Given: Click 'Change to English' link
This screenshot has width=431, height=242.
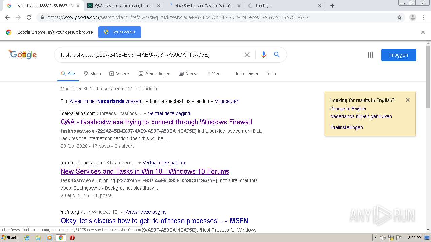Looking at the screenshot, I should click(348, 109).
